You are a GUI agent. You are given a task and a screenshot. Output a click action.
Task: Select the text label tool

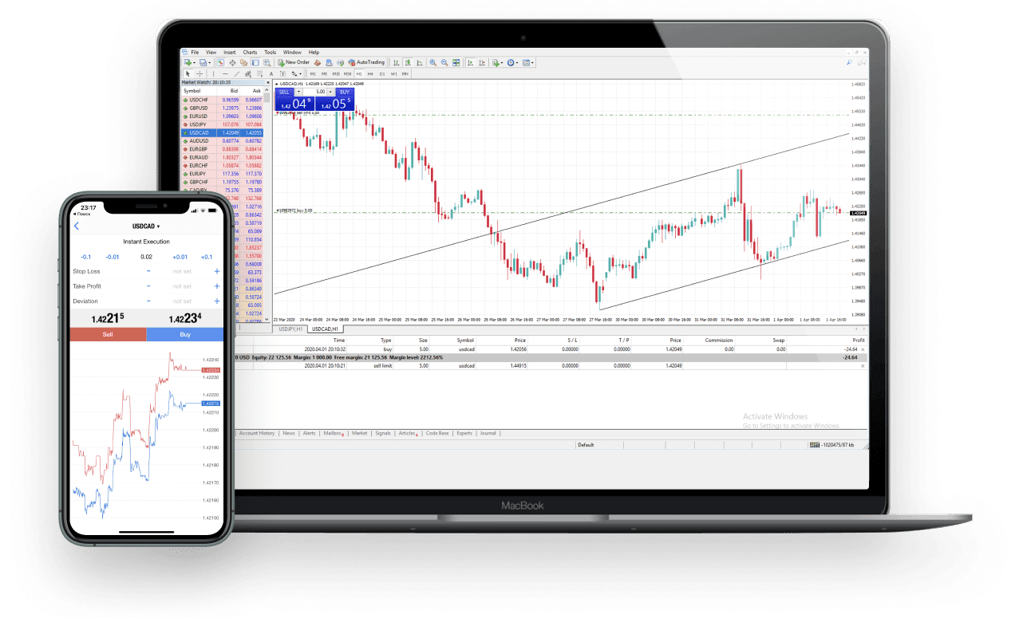(282, 74)
